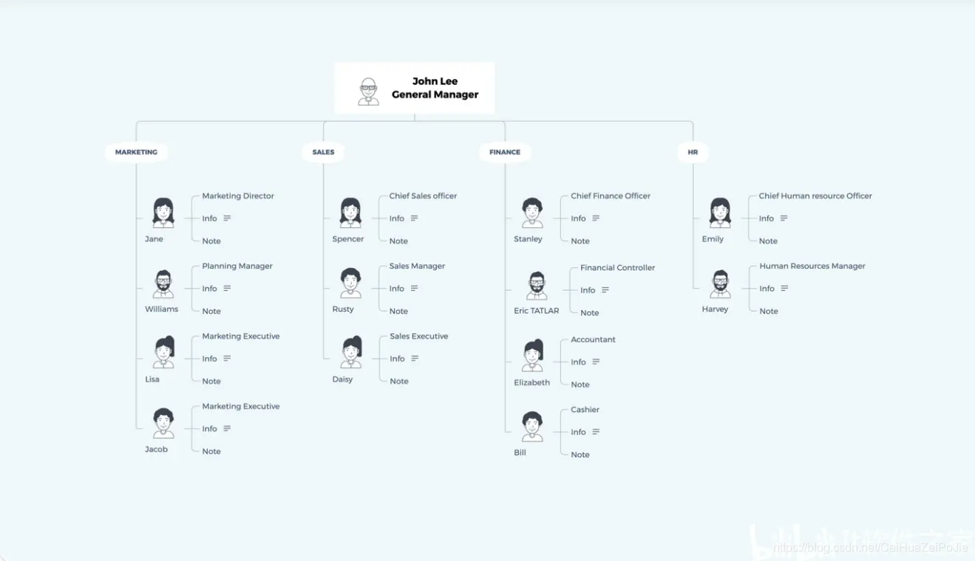This screenshot has width=975, height=561.
Task: Select Daisy's avatar icon
Action: tap(351, 352)
